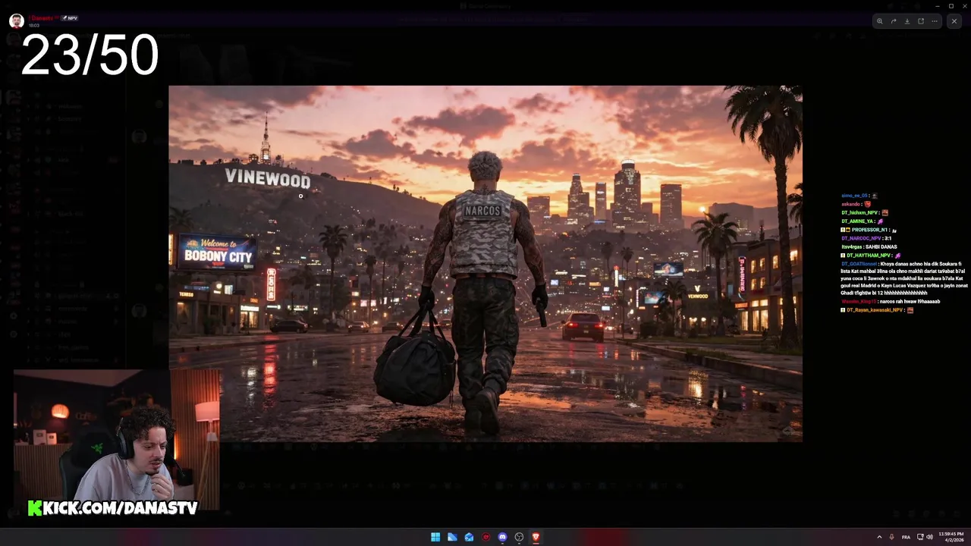Viewport: 971px width, 546px height.
Task: Click the poster's avatar at top left
Action: click(16, 20)
